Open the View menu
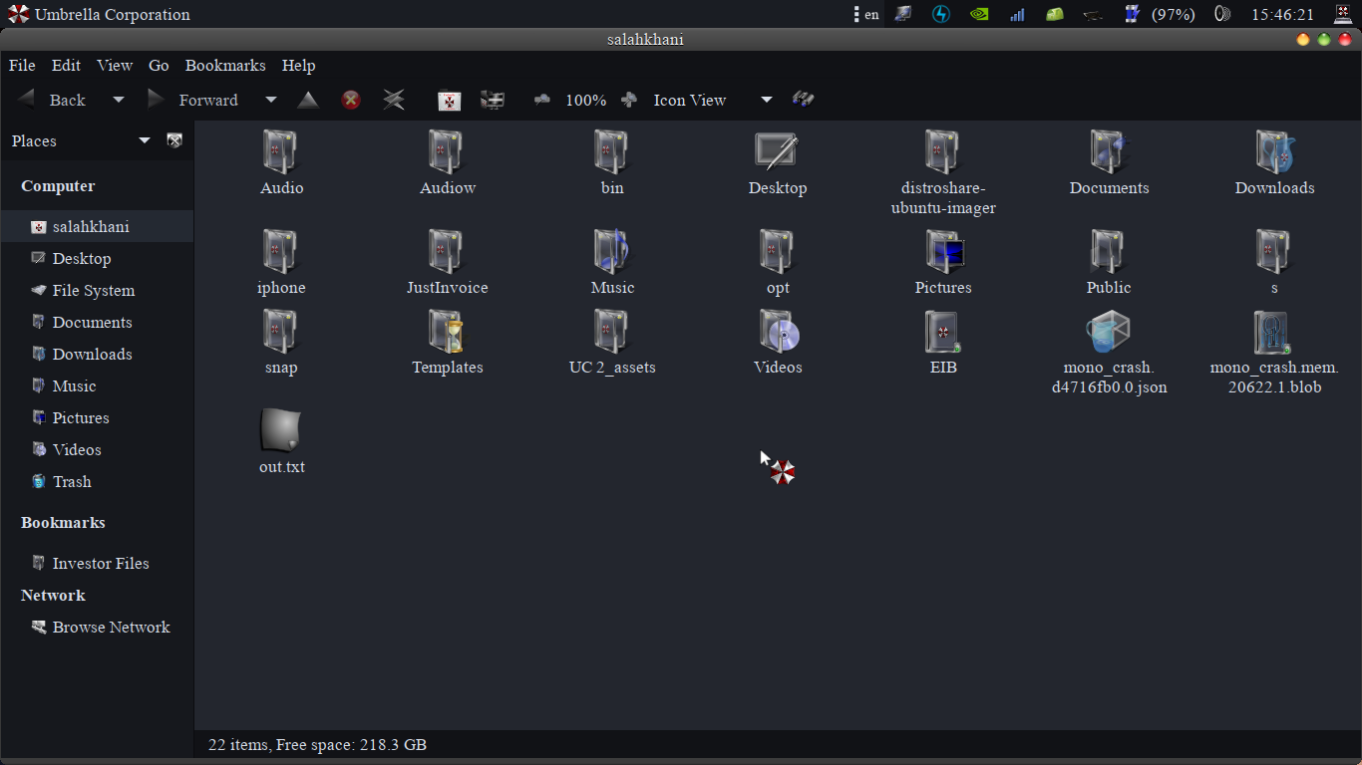Screen dimensions: 1362x765 tap(115, 65)
